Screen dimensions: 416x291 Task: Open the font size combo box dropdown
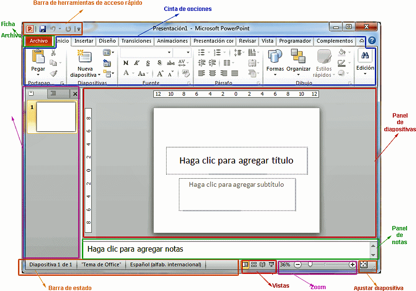tap(188, 52)
